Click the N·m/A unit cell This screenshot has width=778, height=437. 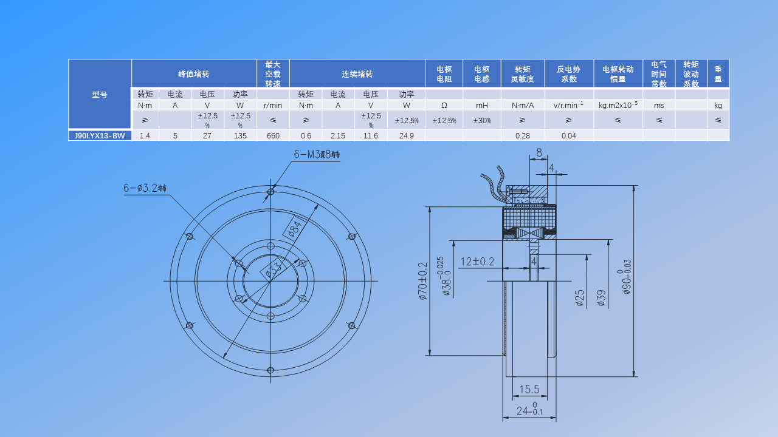pyautogui.click(x=523, y=105)
